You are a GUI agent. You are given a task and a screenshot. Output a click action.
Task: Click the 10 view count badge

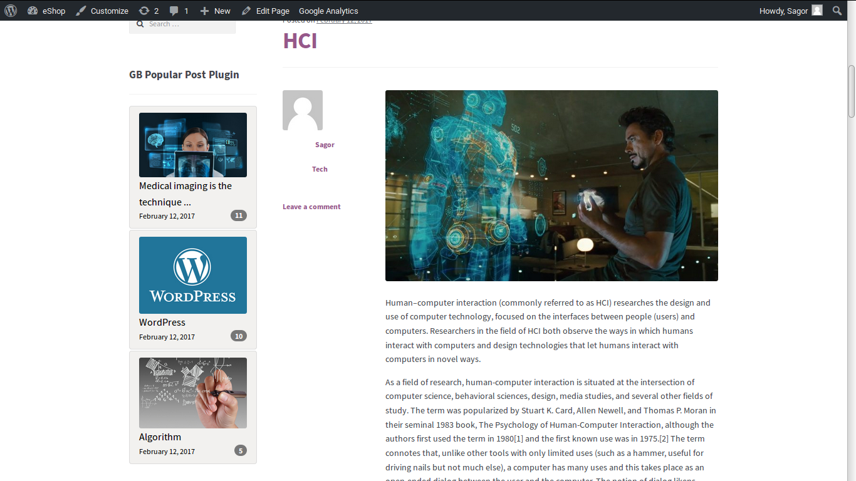[238, 336]
